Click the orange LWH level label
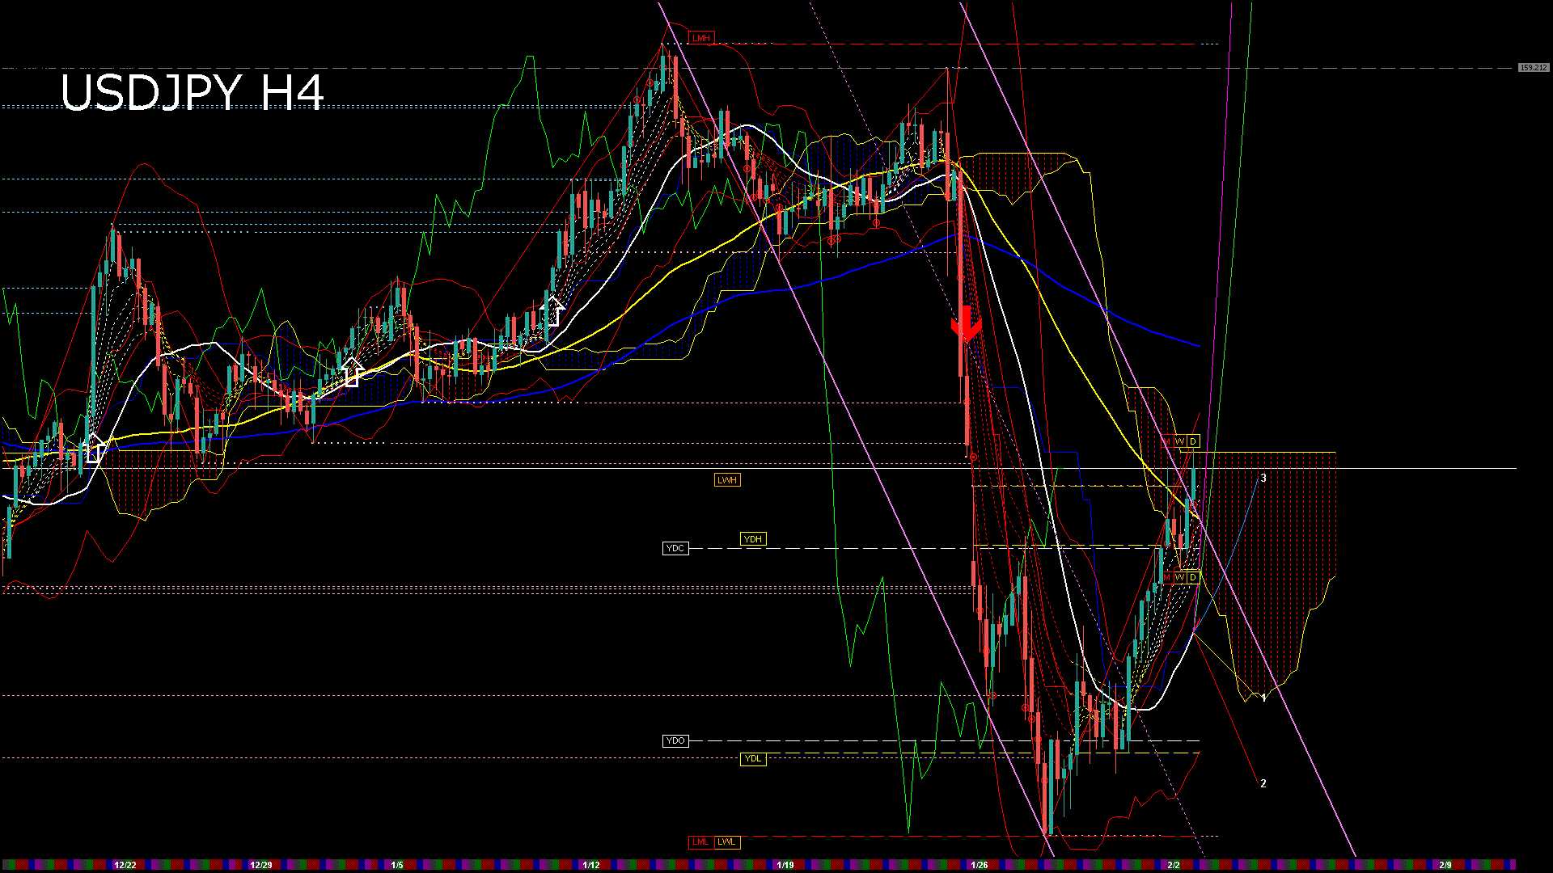 click(727, 480)
